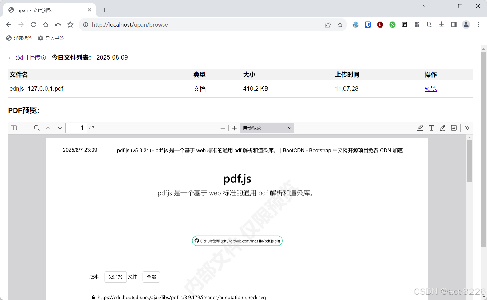Click the site information icon
Image resolution: width=487 pixels, height=300 pixels.
point(85,25)
